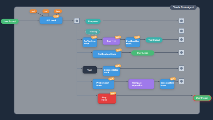Select the PreCompact Hook node
The image size is (213, 120).
click(103, 84)
